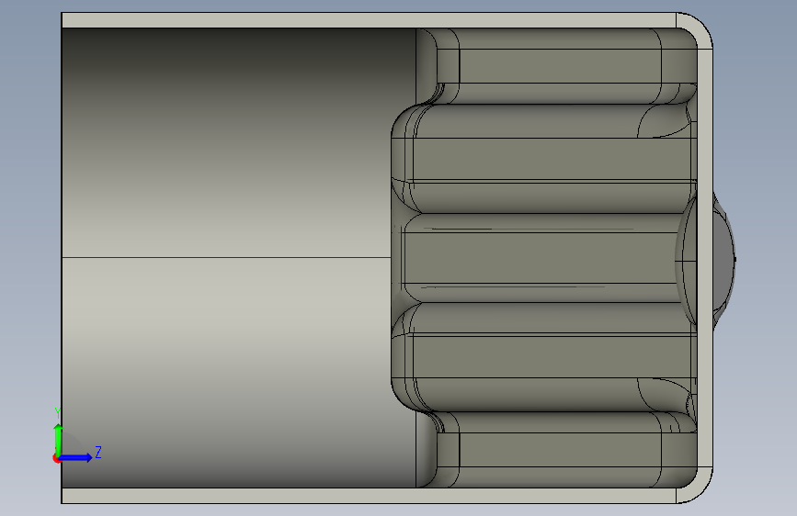Viewport: 797px width, 516px height.
Task: Click the blue Z axis arrow of the triad
Action: click(76, 457)
